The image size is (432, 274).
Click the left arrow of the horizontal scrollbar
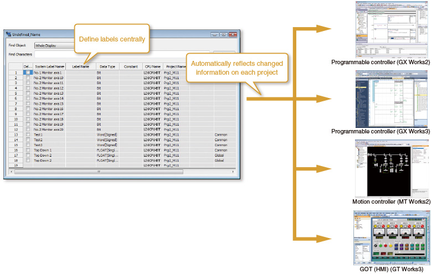click(x=11, y=172)
